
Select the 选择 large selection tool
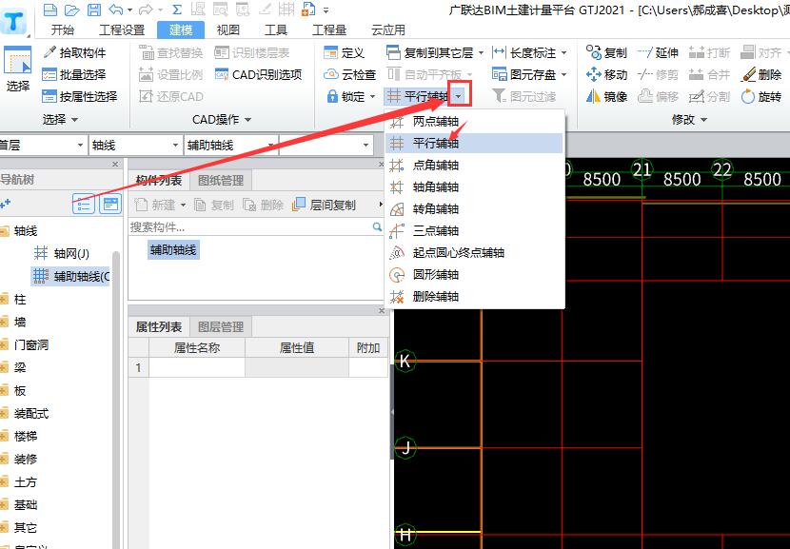(18, 69)
